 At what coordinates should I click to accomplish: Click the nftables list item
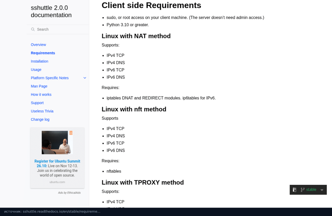114,171
